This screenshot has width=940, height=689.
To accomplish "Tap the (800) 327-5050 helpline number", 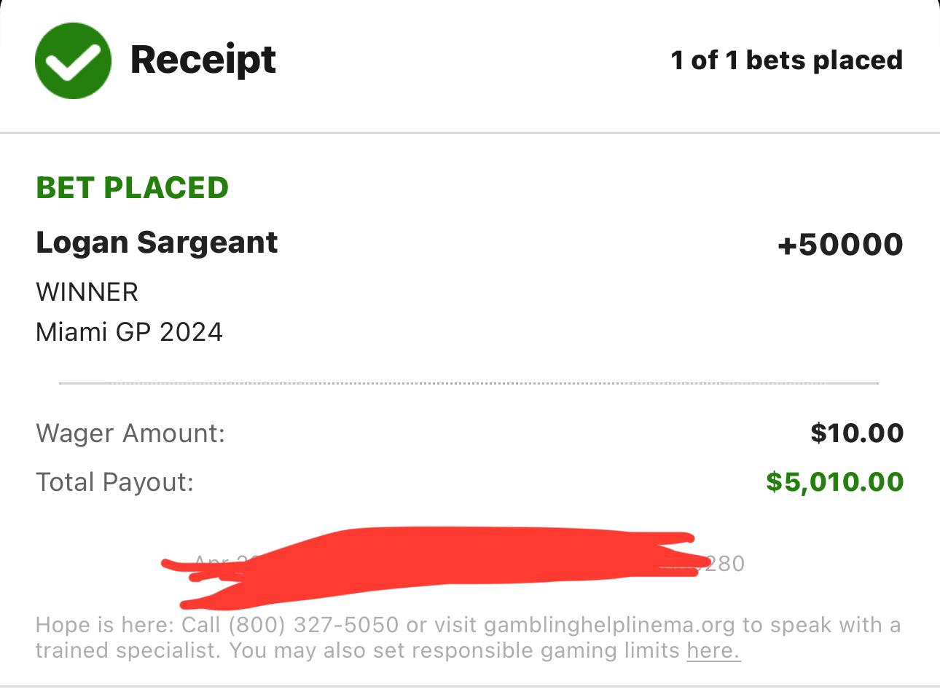I will point(313,625).
